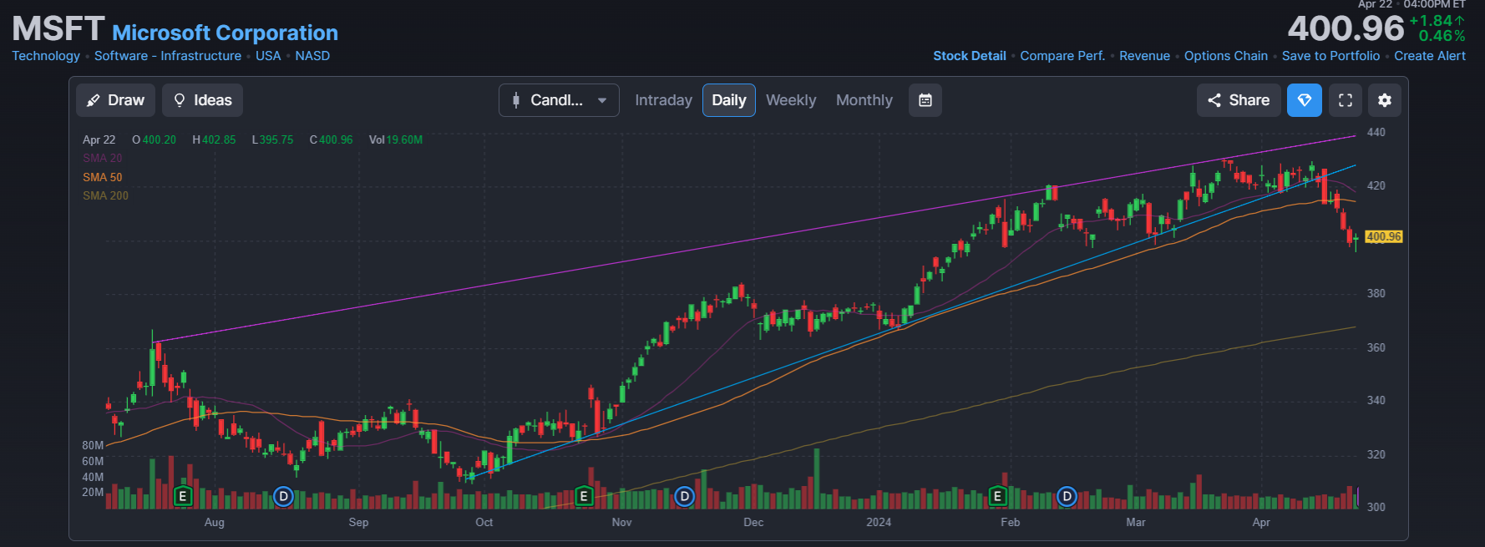Toggle fullscreen chart view
This screenshot has width=1485, height=547.
click(x=1346, y=100)
